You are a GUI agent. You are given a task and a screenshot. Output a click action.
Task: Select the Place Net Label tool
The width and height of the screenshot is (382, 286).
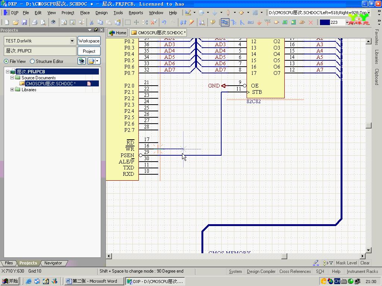coord(251,22)
